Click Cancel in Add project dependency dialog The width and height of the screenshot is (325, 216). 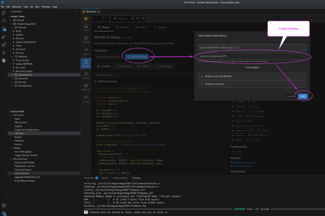[291, 96]
